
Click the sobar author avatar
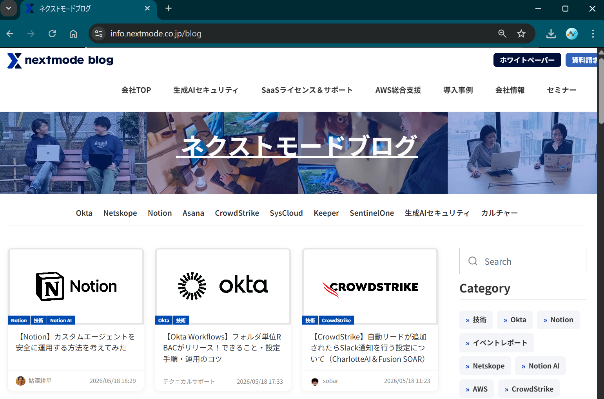point(315,381)
